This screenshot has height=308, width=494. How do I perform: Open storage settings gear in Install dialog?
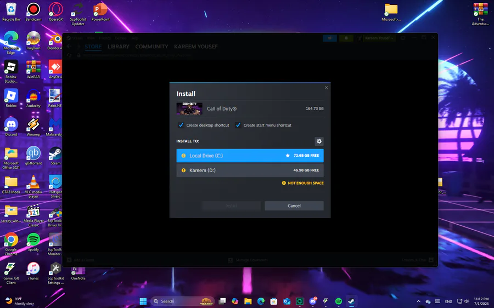pos(319,141)
